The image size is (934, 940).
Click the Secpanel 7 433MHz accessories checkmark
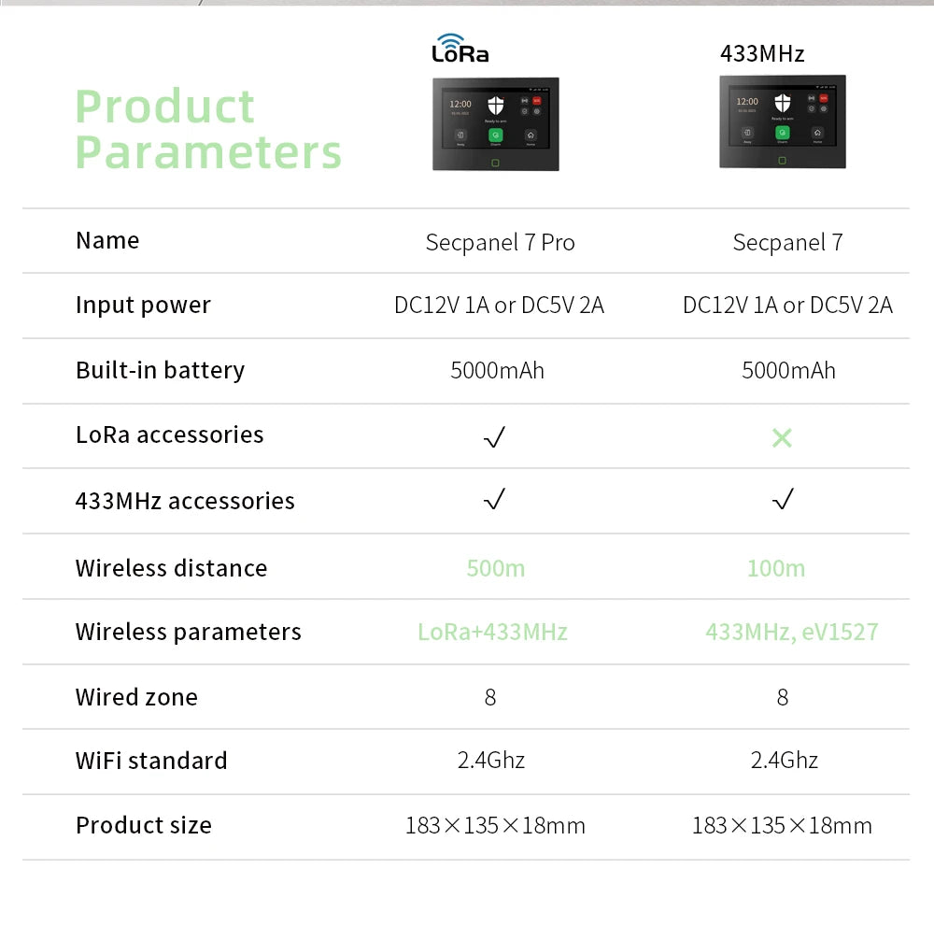[x=783, y=501]
